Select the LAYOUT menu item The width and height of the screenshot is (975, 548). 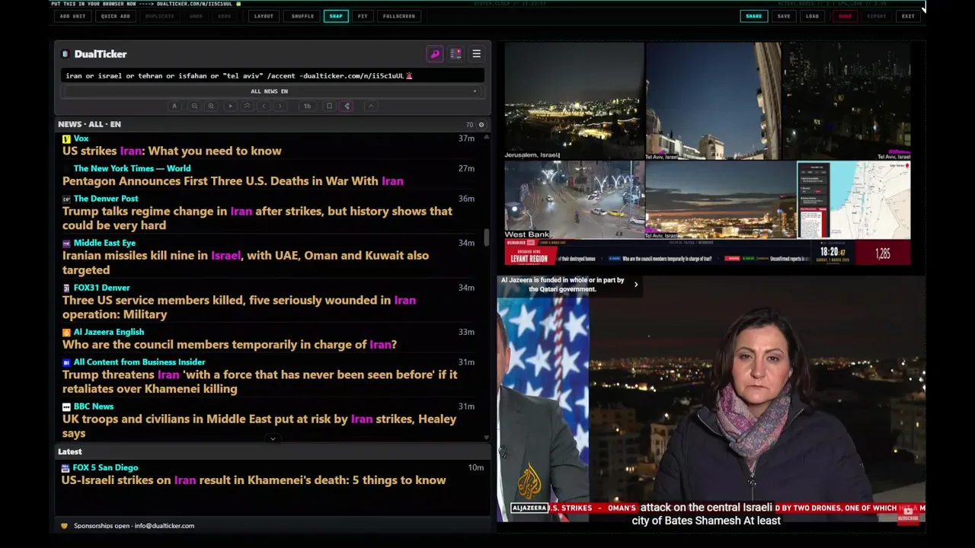coord(264,16)
